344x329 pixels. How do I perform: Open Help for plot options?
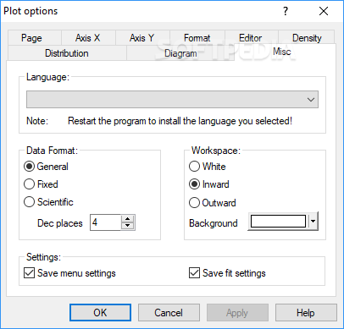(306, 313)
